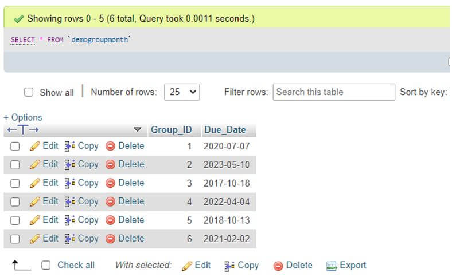Click the pencil Edit icon for Group_ID 1
452x277 pixels.
click(35, 146)
